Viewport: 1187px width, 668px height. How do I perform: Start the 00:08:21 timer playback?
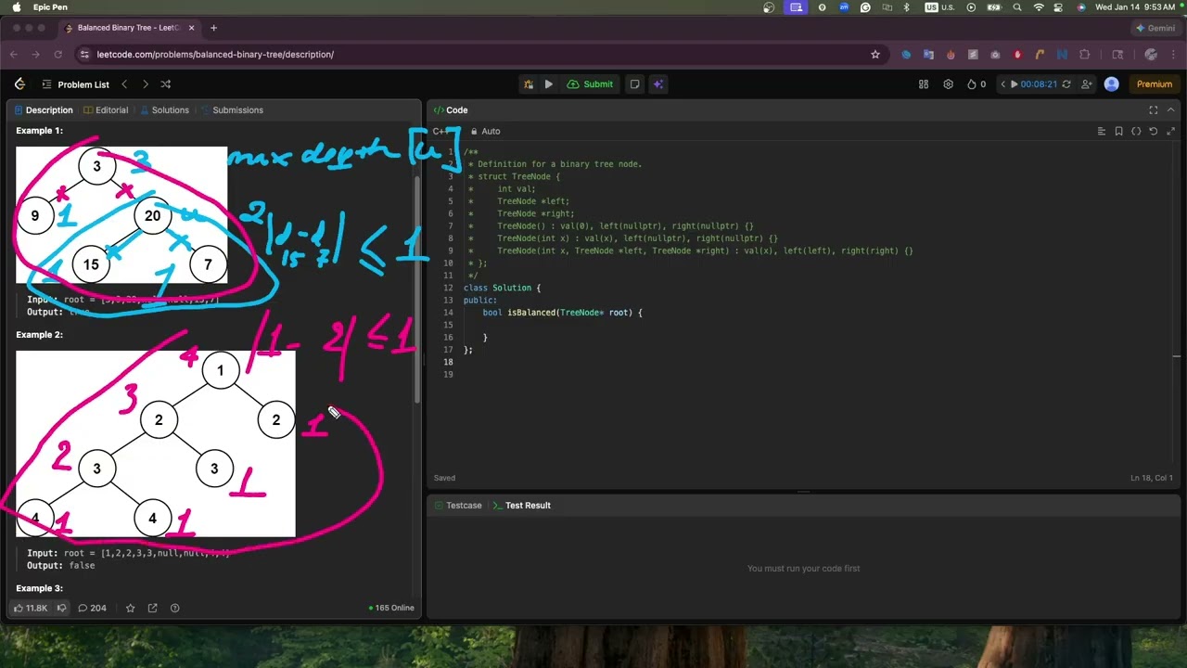coord(1014,84)
